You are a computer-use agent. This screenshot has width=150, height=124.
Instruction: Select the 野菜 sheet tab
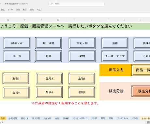point(103,118)
